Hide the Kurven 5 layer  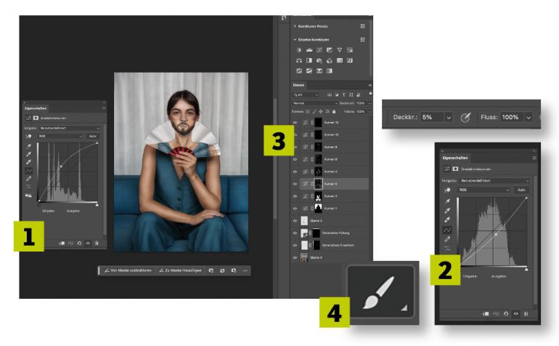[295, 184]
